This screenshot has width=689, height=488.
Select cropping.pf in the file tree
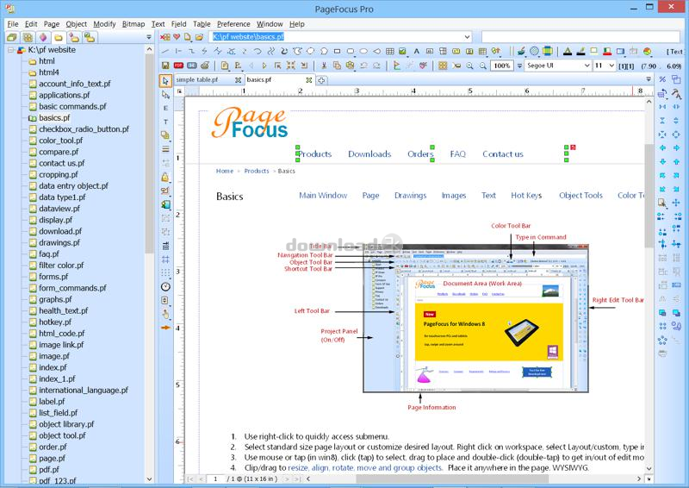[58, 174]
